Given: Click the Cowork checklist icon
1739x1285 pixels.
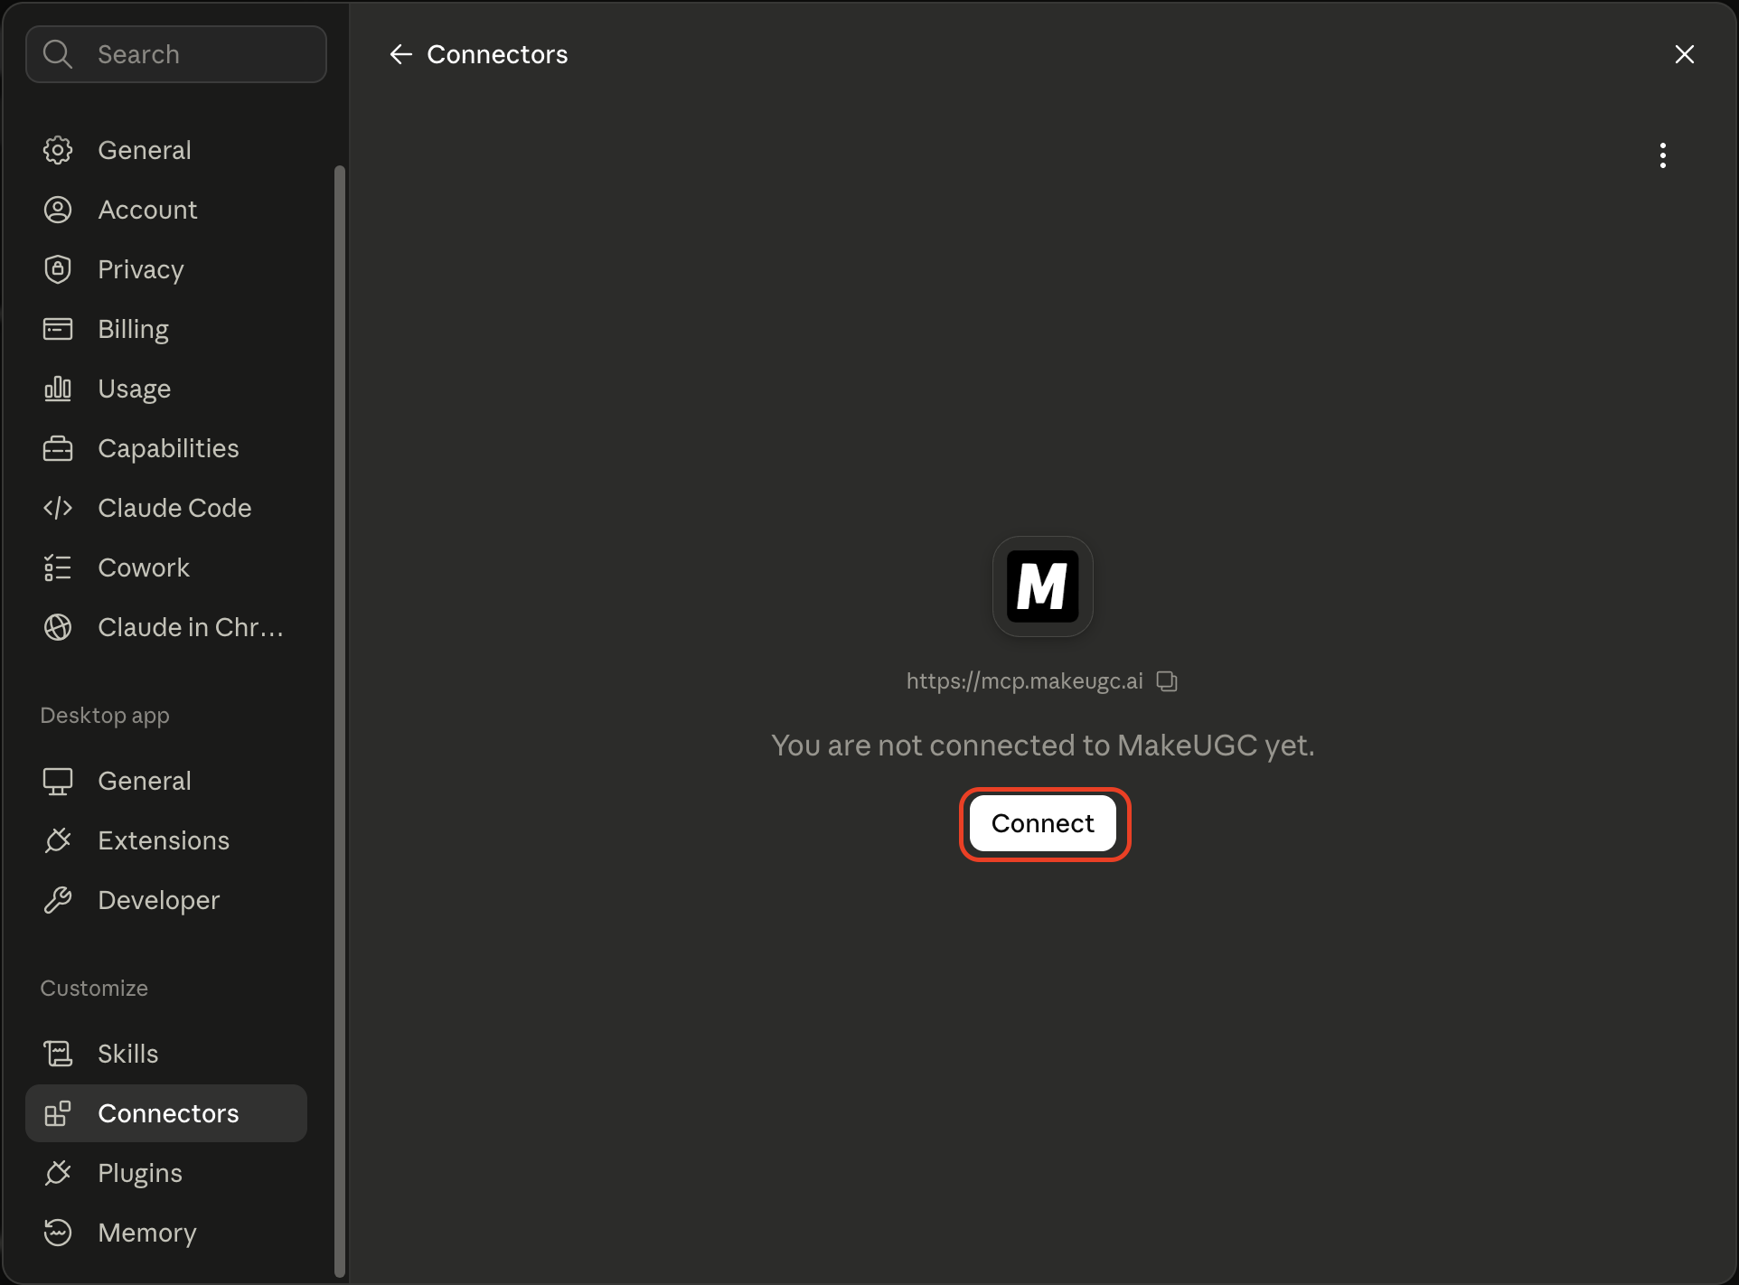Looking at the screenshot, I should click(58, 567).
